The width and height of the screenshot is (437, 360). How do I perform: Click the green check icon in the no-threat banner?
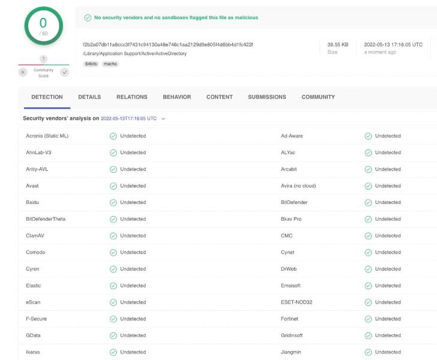click(x=88, y=18)
